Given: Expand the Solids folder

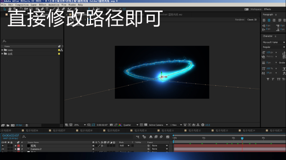Looking at the screenshot, I should pos(2,50).
